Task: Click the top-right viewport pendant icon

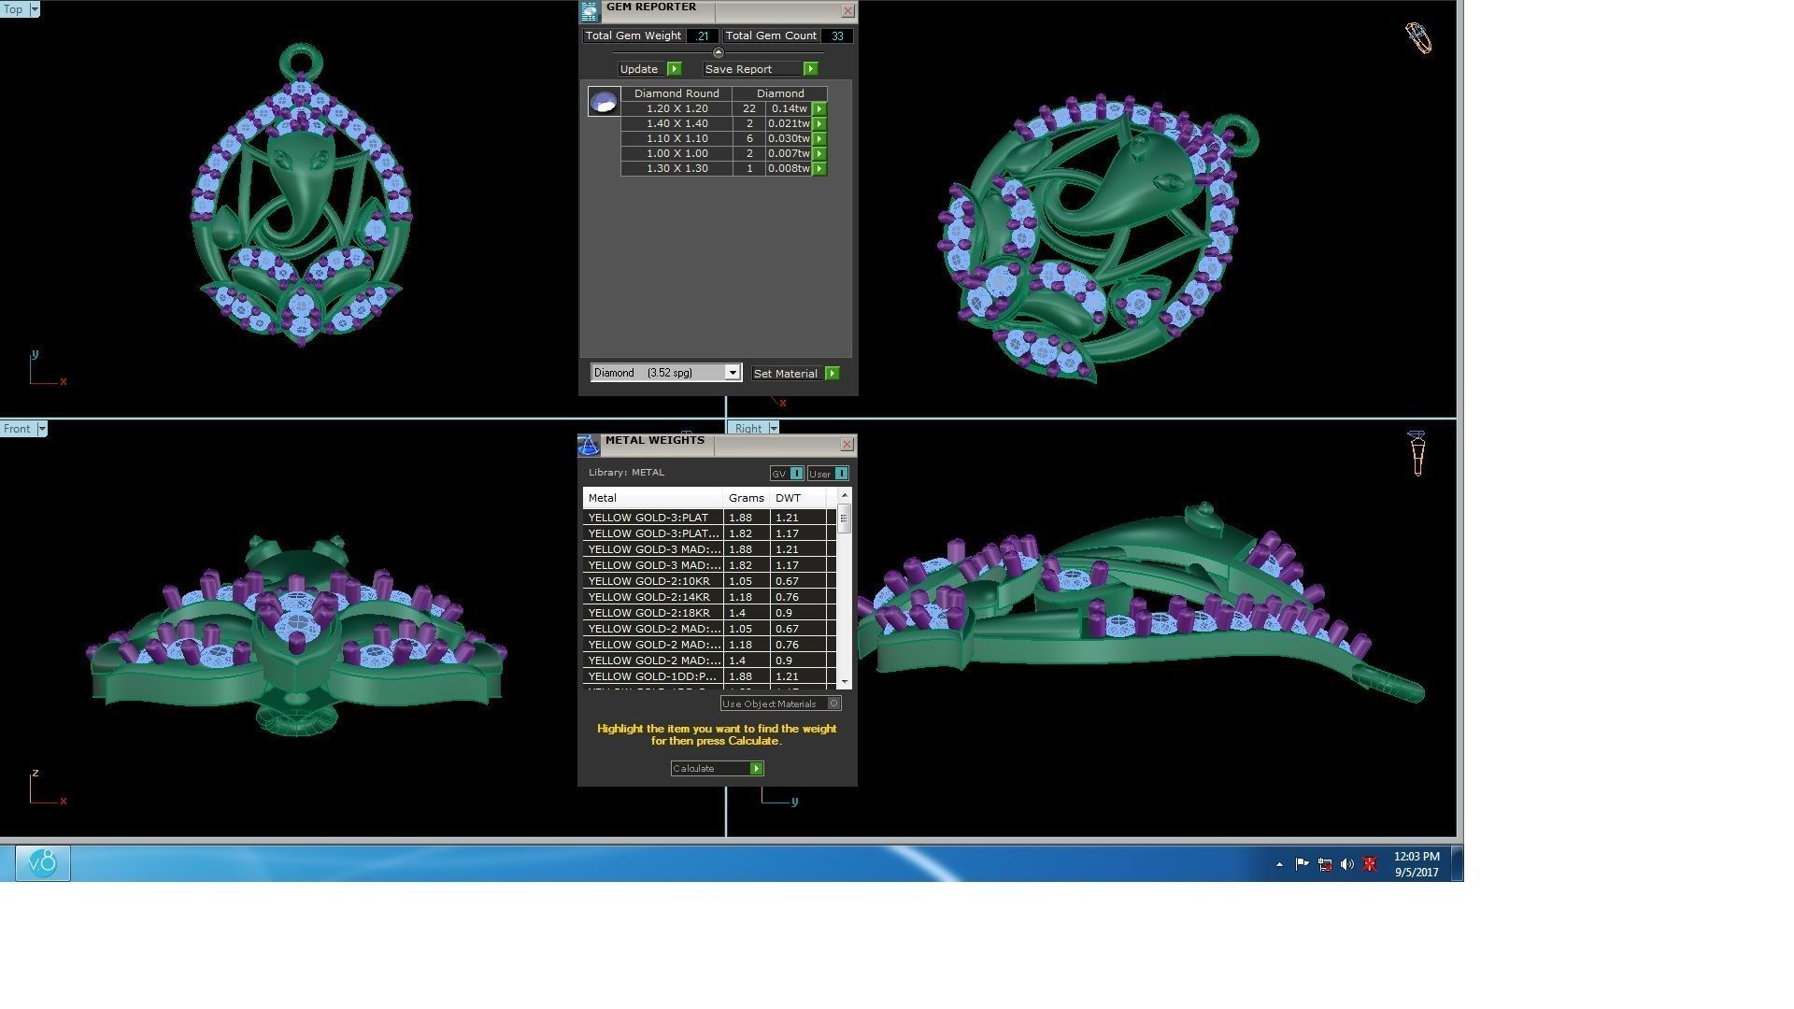Action: tap(1418, 38)
